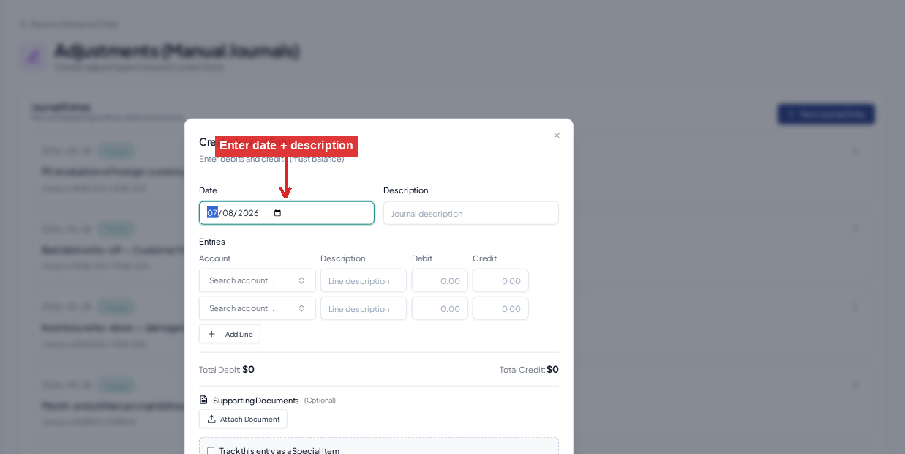Open the first Search account dropdown
This screenshot has width=905, height=454.
(x=258, y=280)
